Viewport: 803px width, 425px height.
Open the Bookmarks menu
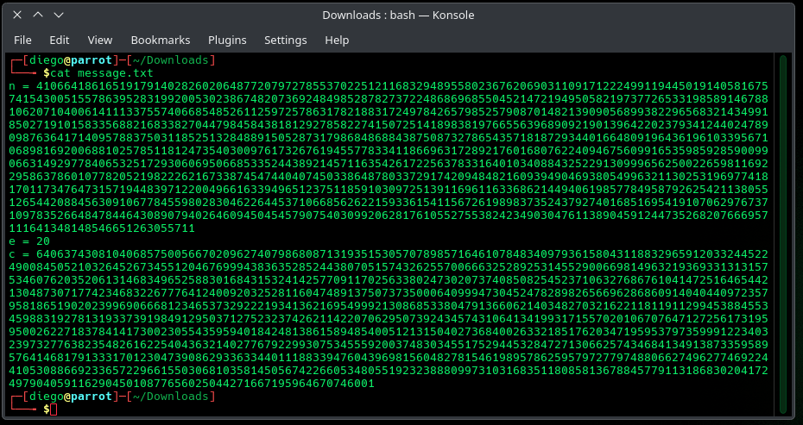(161, 40)
